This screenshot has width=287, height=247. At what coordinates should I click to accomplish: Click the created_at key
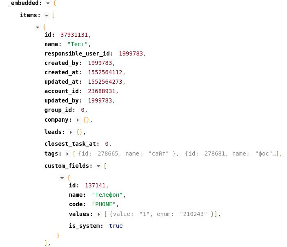coord(63,73)
